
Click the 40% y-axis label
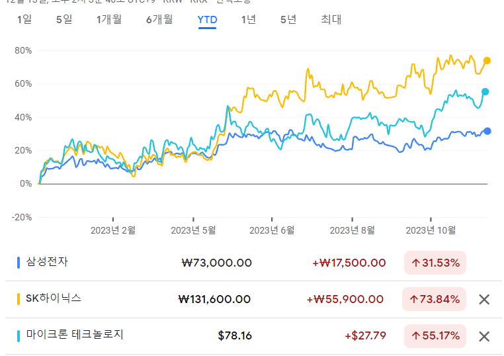pos(23,117)
